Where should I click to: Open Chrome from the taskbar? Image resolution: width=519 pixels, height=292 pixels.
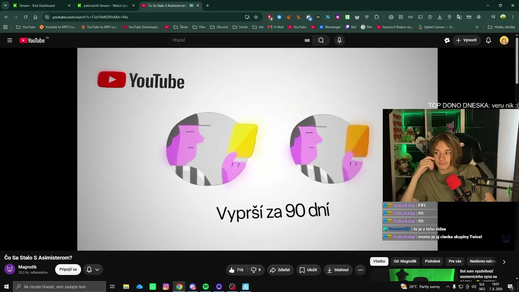[x=179, y=287]
